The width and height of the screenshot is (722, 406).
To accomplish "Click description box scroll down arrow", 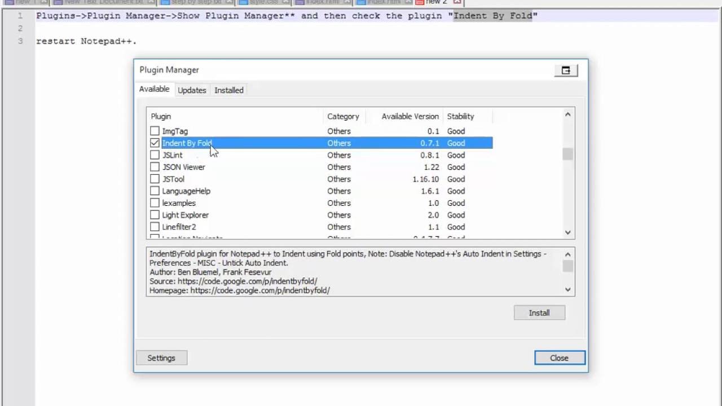I will (x=568, y=289).
